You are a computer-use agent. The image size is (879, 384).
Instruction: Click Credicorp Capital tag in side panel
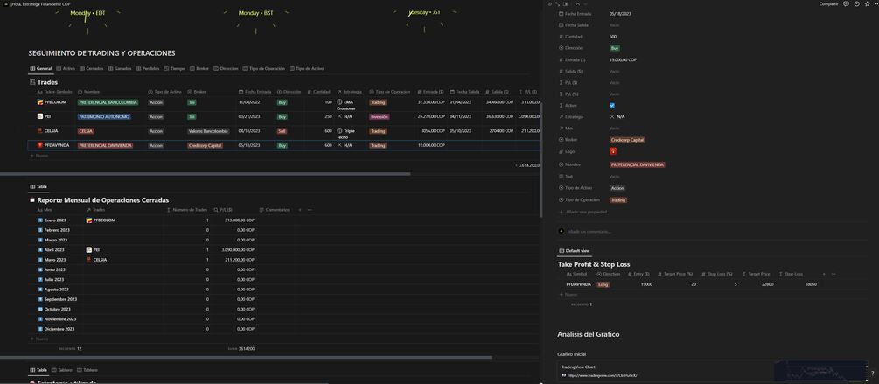[x=625, y=140]
